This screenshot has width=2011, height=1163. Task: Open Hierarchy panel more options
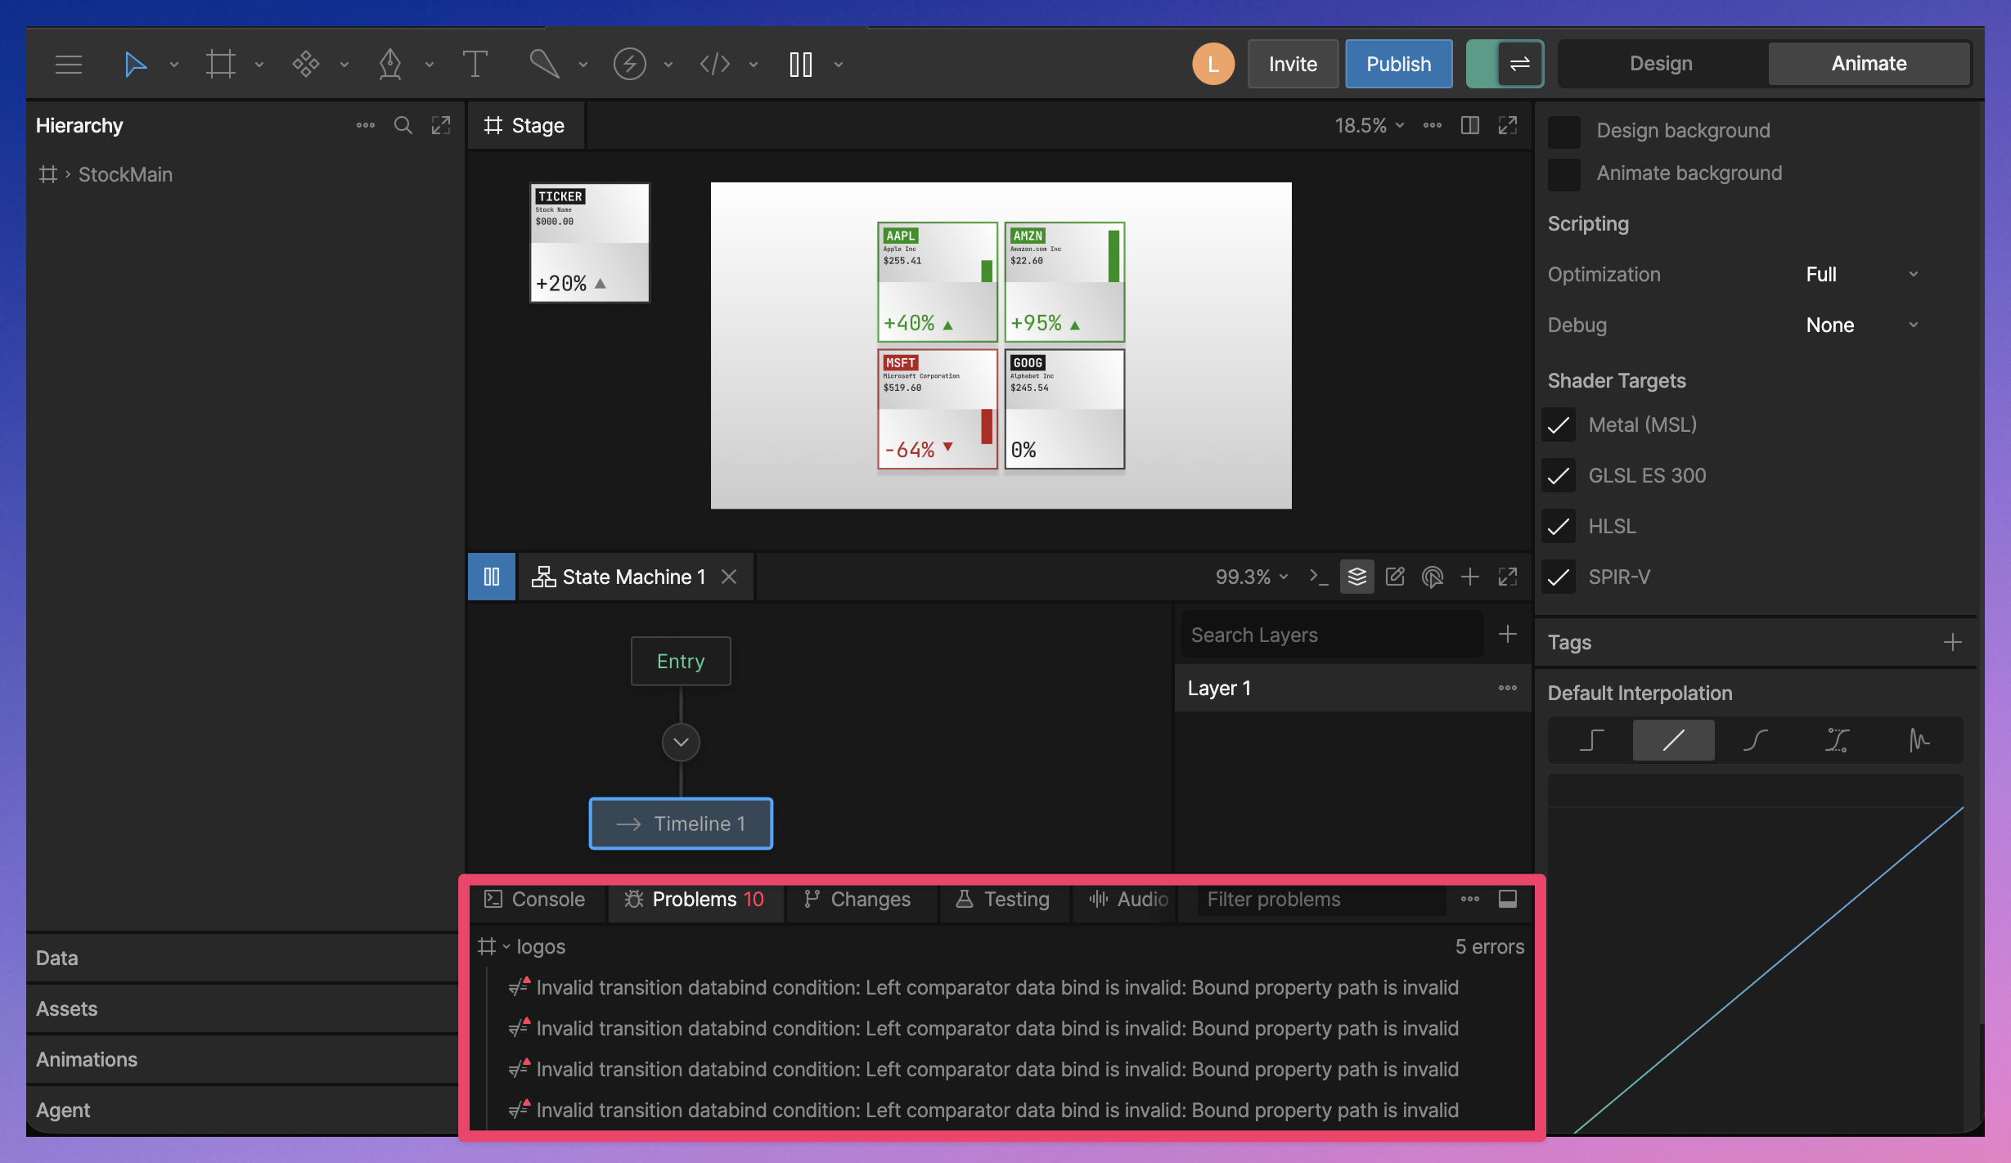[x=366, y=125]
